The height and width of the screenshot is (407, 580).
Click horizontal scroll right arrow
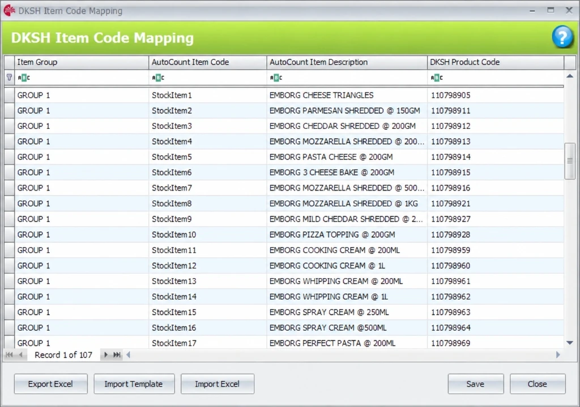pos(558,354)
